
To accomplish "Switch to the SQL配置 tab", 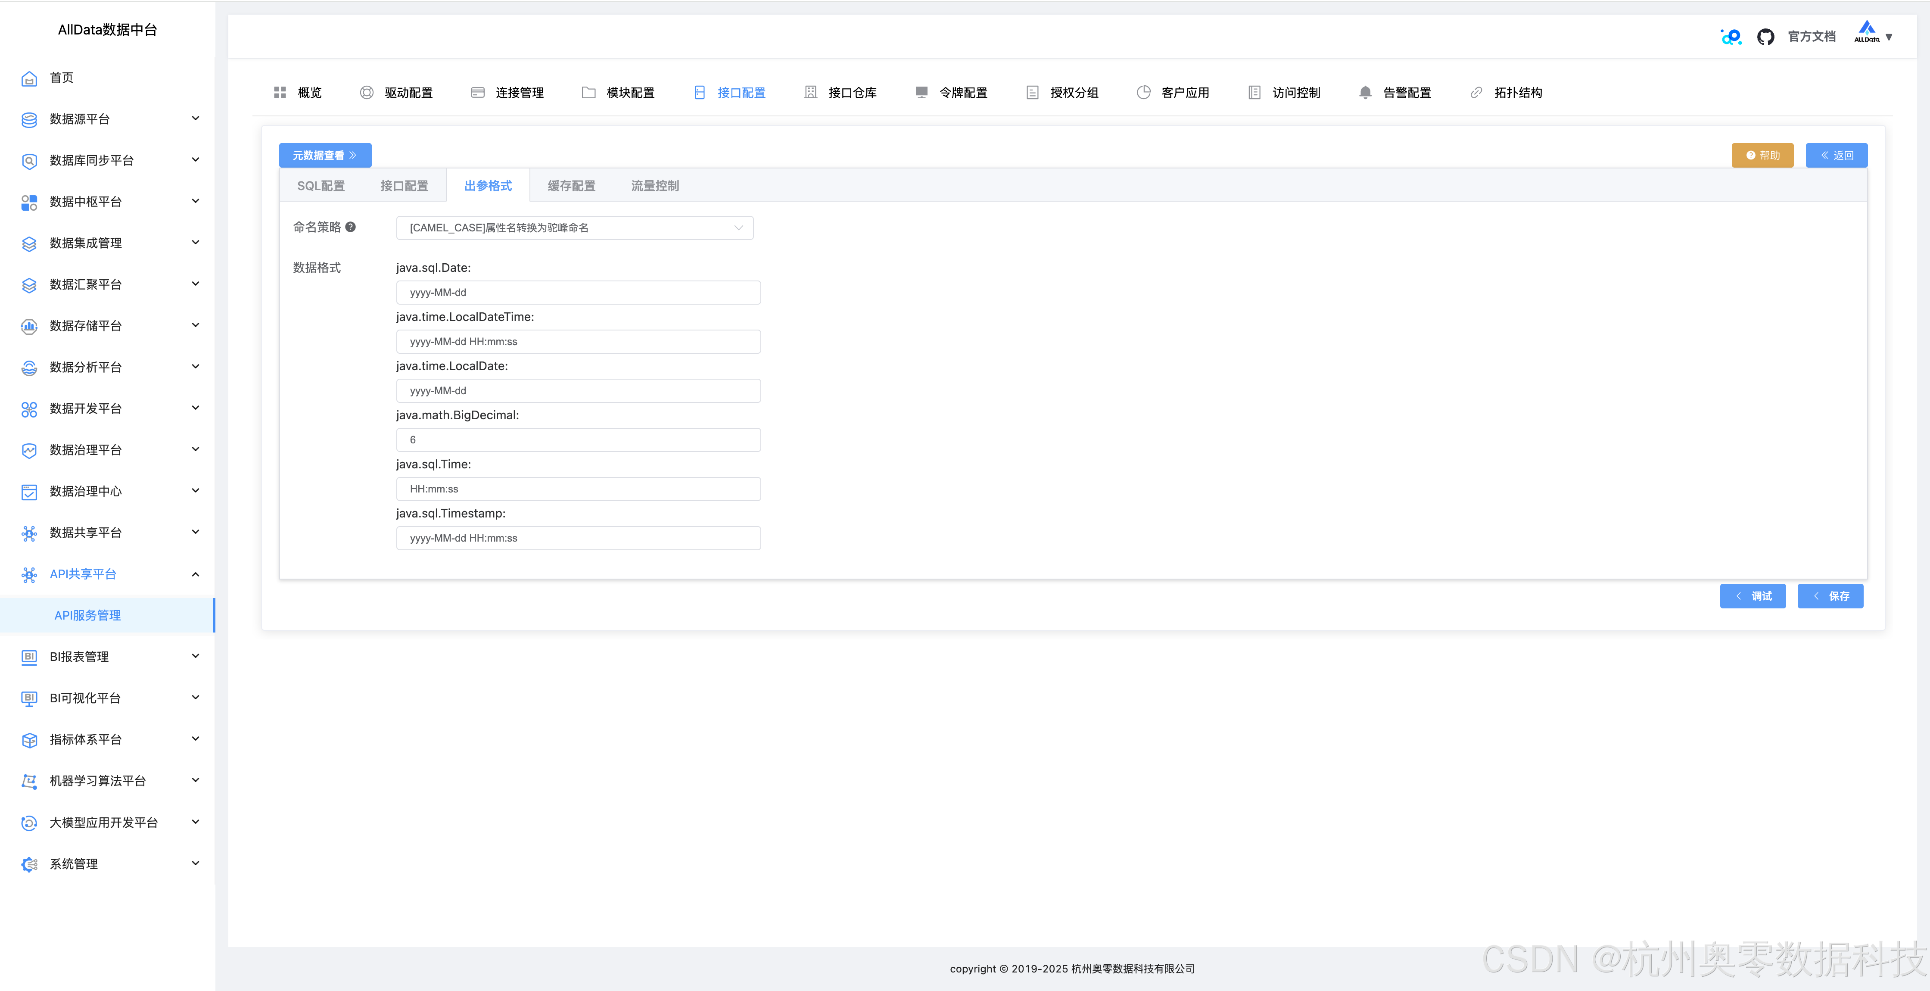I will pos(321,186).
